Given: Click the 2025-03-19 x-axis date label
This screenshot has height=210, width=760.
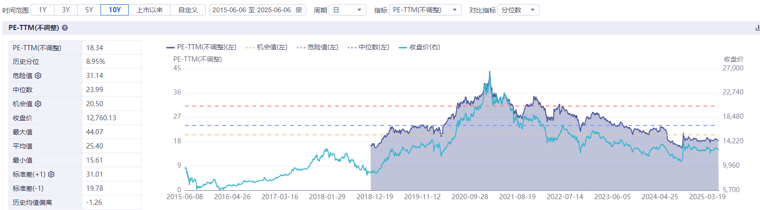Looking at the screenshot, I should coord(707,197).
